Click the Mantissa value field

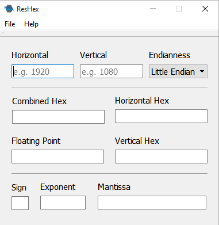(x=152, y=203)
